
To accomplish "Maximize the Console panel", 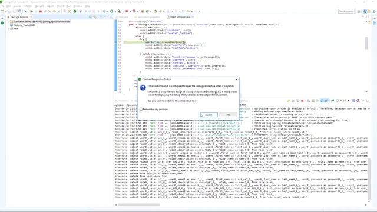I will (368, 101).
